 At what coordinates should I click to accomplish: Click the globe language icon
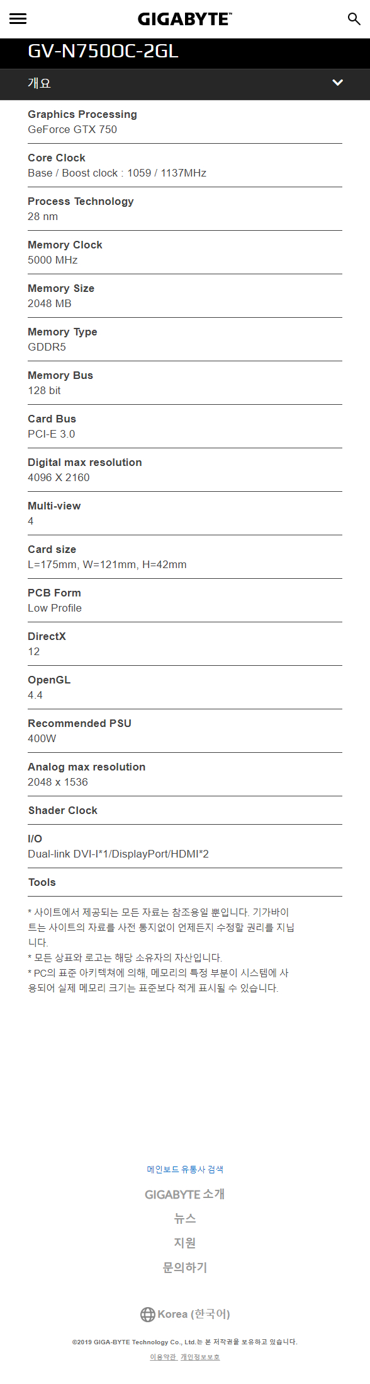tap(147, 1314)
